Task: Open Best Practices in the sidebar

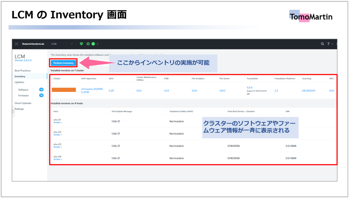Action: 23,71
